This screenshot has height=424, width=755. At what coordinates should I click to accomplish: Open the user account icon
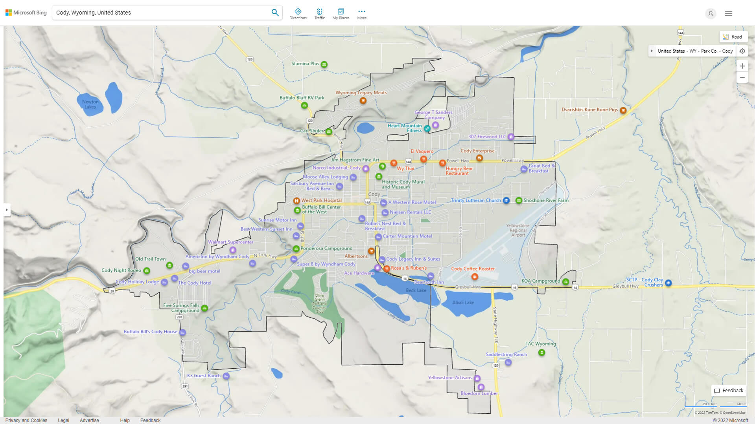click(x=711, y=13)
